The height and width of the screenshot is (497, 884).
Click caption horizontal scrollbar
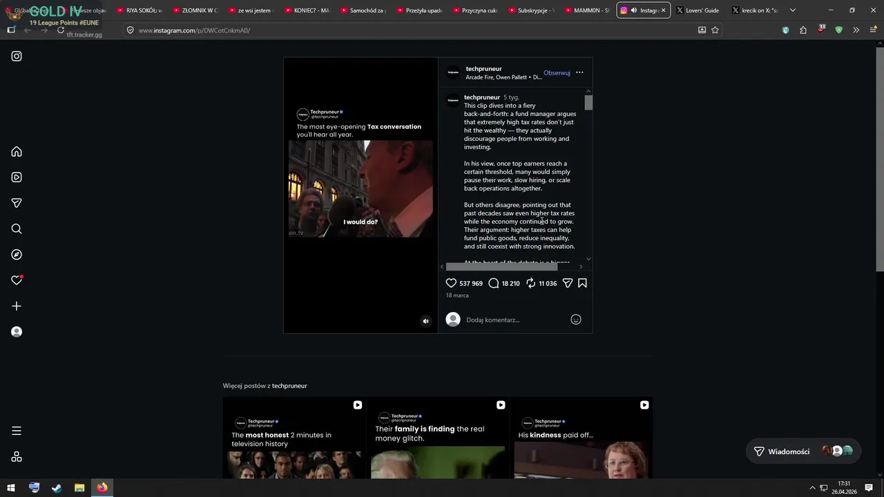(x=501, y=266)
